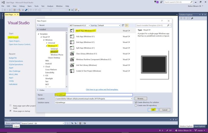The image size is (208, 133).
Task: Click the Quick Launch magnifier icon
Action: [191, 2]
